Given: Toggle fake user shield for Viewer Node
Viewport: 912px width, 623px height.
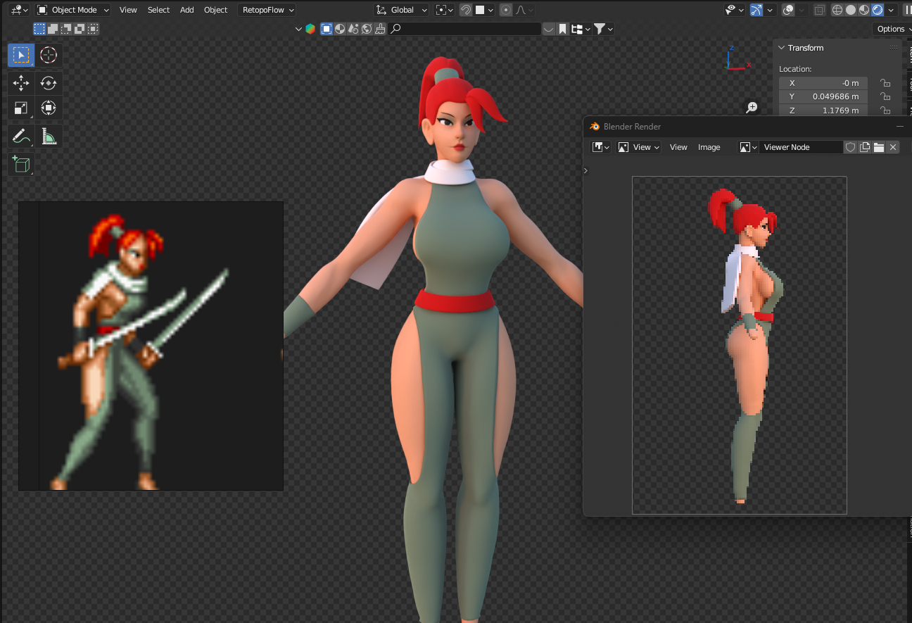Looking at the screenshot, I should pos(850,147).
